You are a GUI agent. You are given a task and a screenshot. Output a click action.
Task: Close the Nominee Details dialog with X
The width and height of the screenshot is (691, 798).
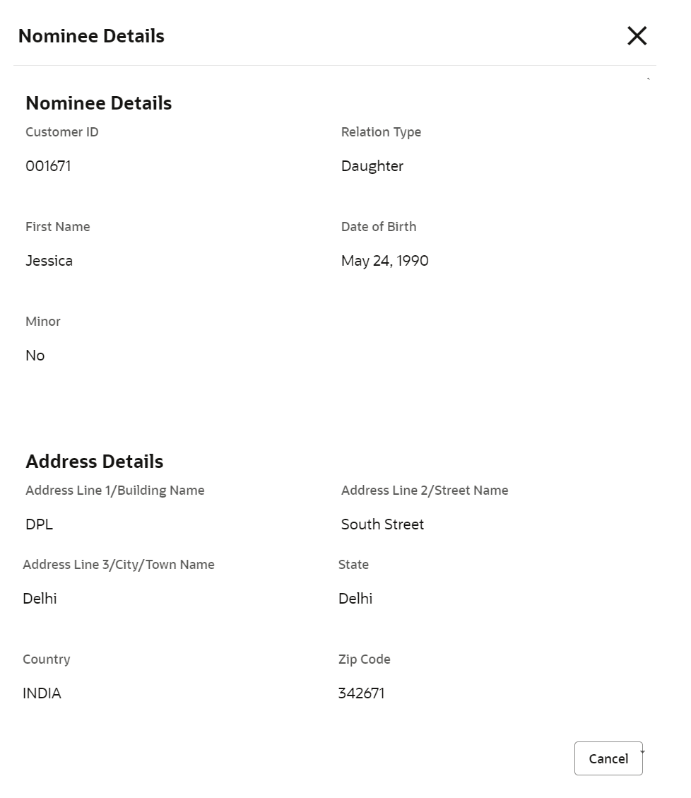(637, 36)
